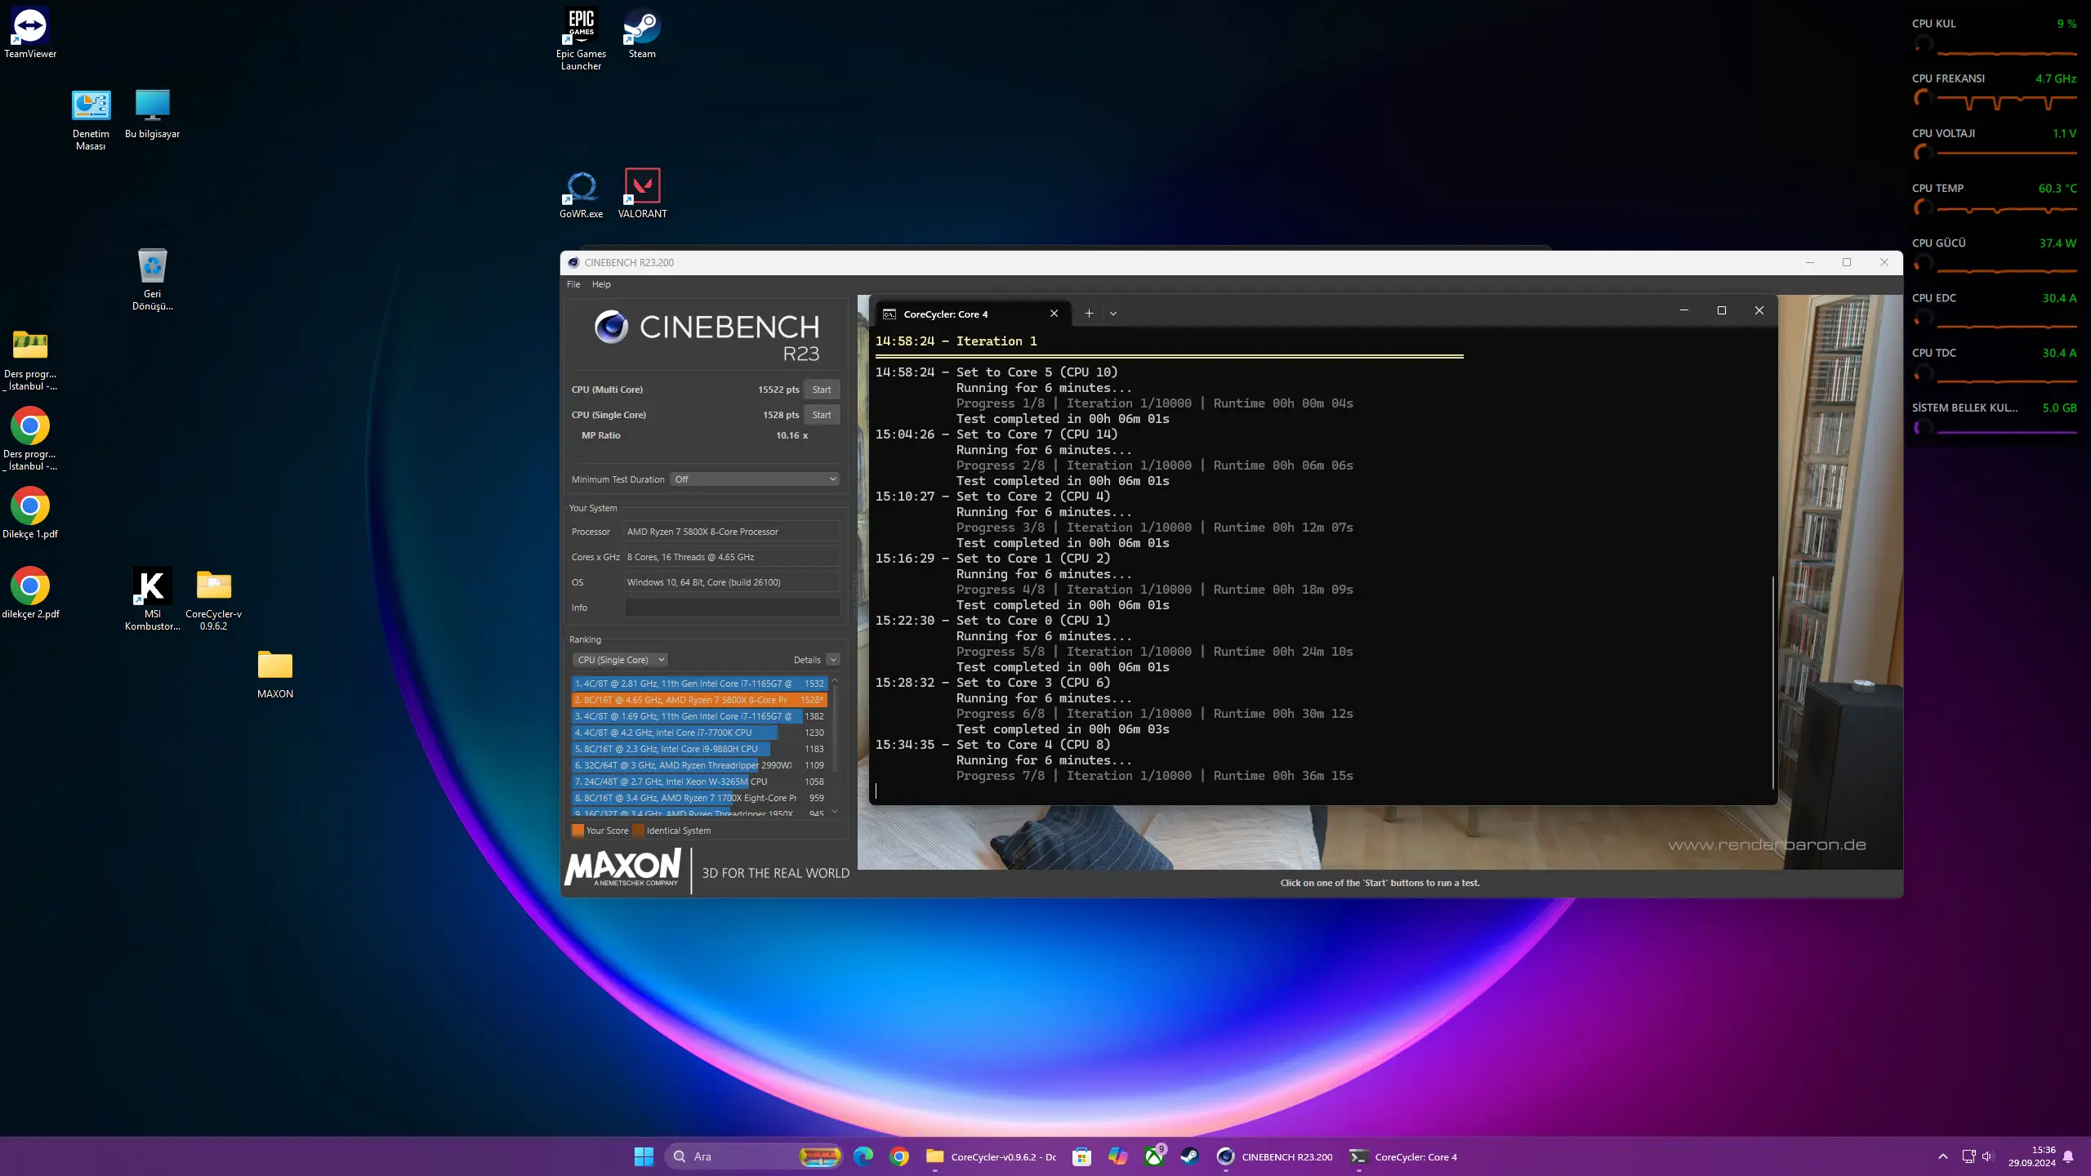Switch to the CoreCycler: Core 4 taskbar window
2091x1176 pixels.
coord(1403,1156)
